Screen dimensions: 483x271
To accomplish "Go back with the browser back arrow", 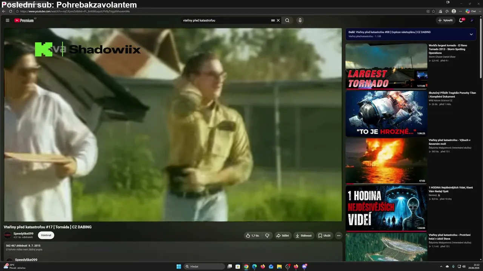I will [4, 11].
